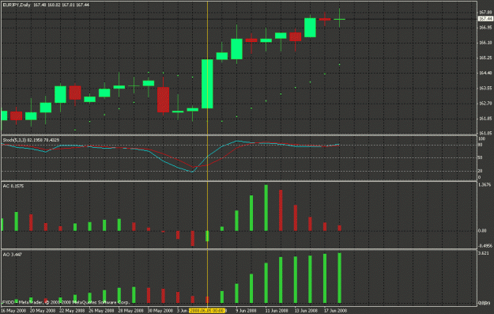This screenshot has height=314, width=494.
Task: Click the 30 May 2008 date label
Action: (160, 311)
